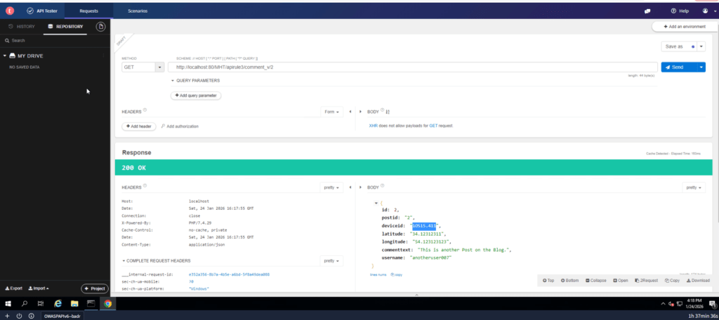The width and height of the screenshot is (719, 320).
Task: Open the command prompt taskbar icon
Action: [x=91, y=303]
